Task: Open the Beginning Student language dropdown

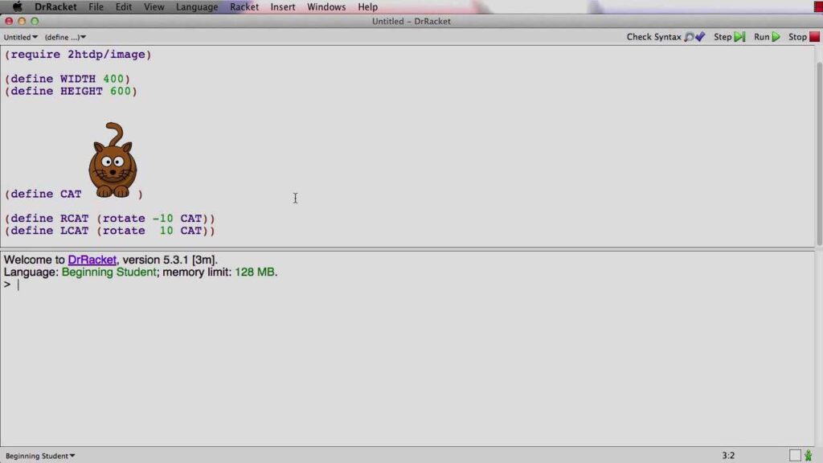Action: (40, 456)
